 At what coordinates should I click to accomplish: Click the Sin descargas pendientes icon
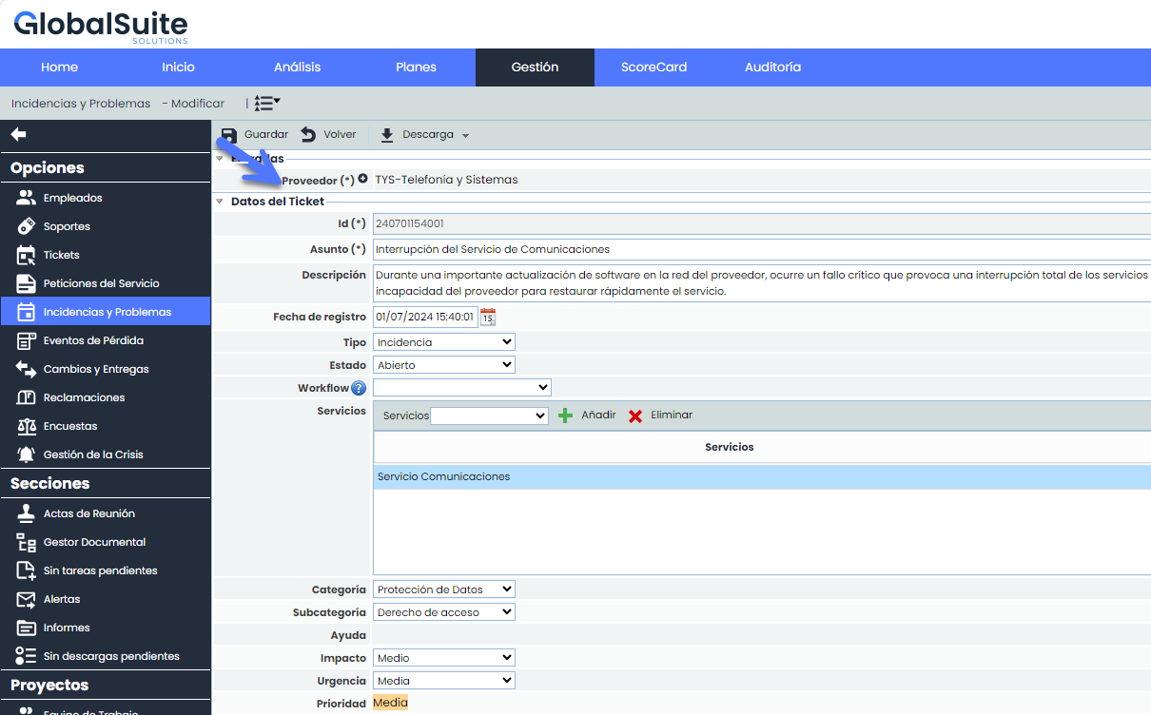27,656
